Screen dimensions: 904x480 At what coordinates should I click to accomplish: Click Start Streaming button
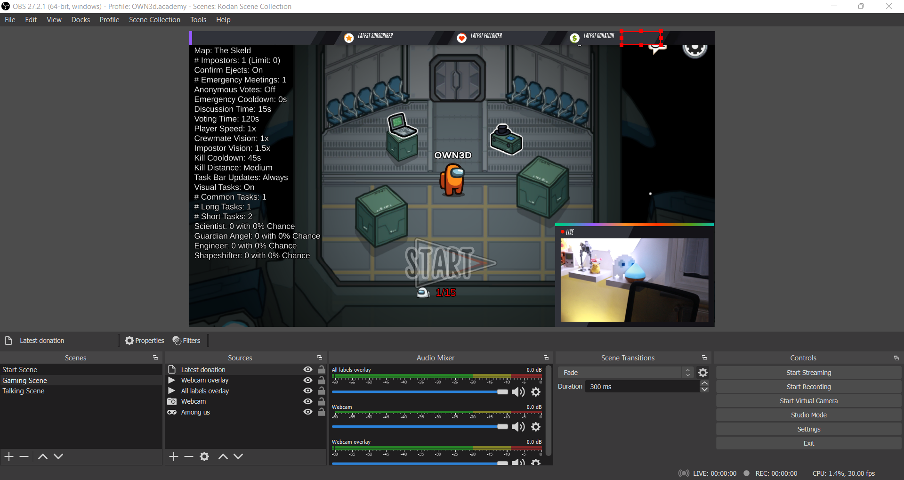pos(808,373)
